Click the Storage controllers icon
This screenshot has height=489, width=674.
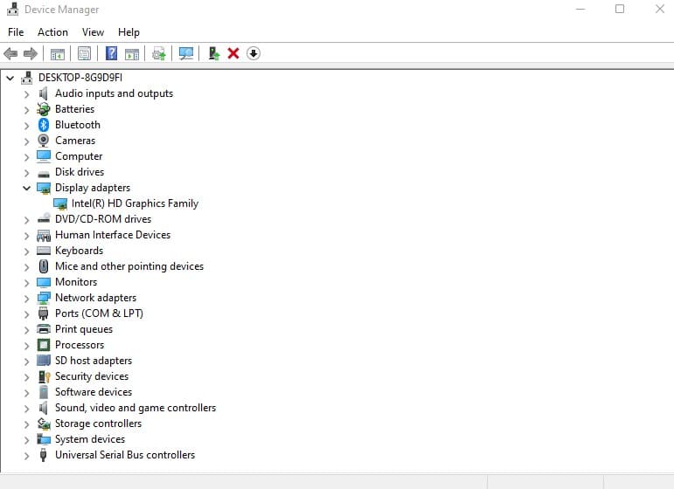click(44, 424)
